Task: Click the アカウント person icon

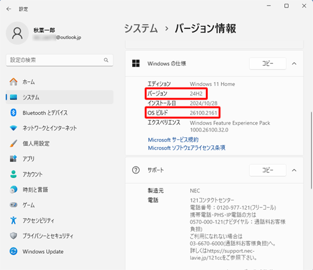Action: pos(14,174)
